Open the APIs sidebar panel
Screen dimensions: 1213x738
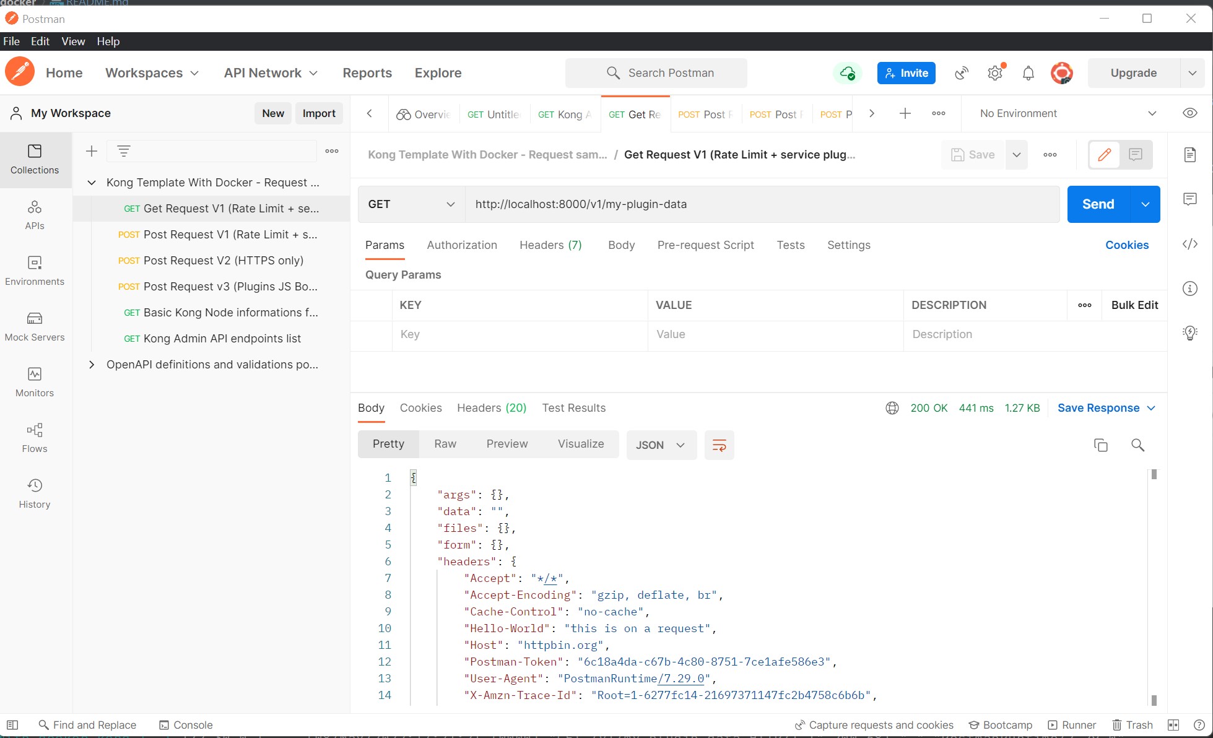tap(35, 215)
